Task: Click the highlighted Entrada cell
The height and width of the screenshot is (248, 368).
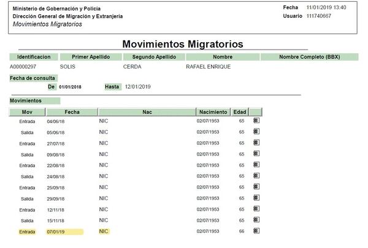Action: coord(27,232)
